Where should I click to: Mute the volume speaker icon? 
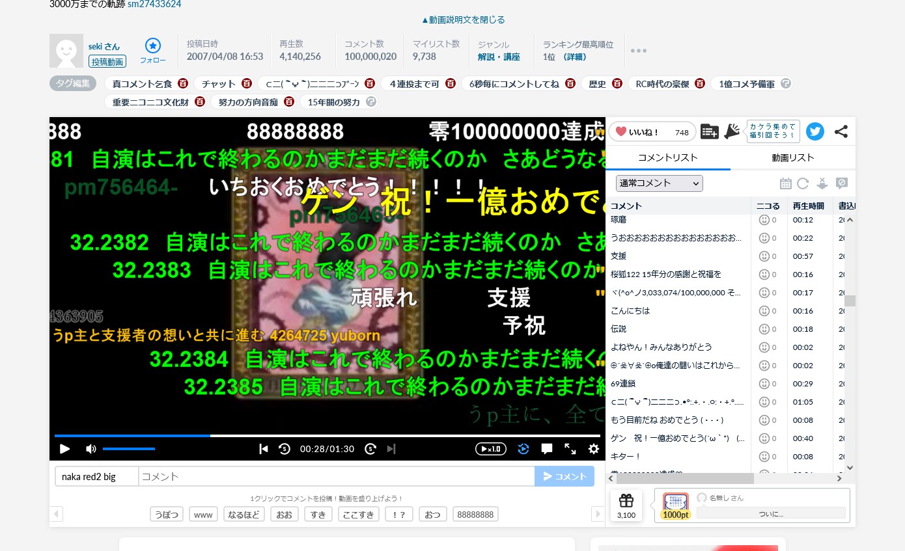click(91, 449)
